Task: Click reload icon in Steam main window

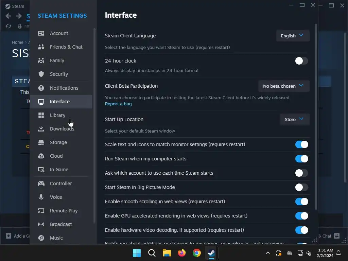Action: pos(8,26)
